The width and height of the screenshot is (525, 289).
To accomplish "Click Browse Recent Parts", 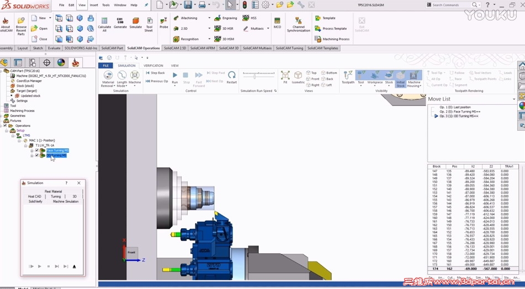I will tap(21, 26).
